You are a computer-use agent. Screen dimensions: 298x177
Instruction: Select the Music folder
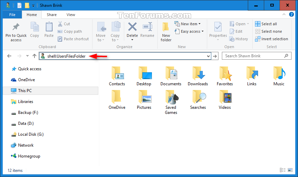(x=279, y=76)
